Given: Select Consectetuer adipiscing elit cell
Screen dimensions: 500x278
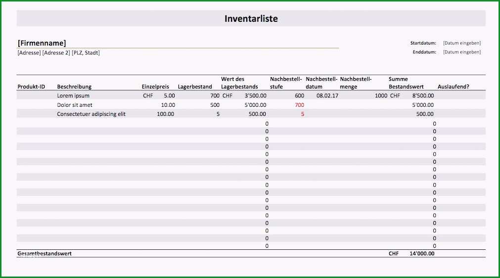Looking at the screenshot, I should point(91,114).
